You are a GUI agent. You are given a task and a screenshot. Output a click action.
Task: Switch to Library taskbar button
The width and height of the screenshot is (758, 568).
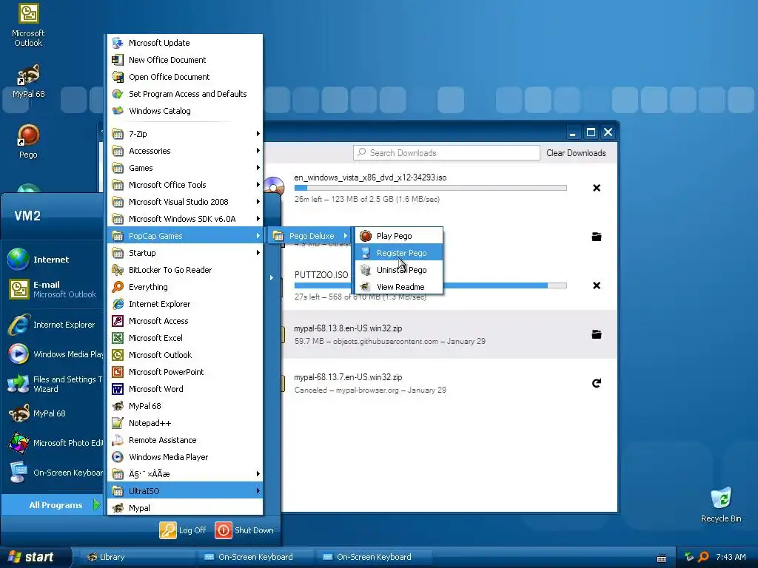pos(137,557)
